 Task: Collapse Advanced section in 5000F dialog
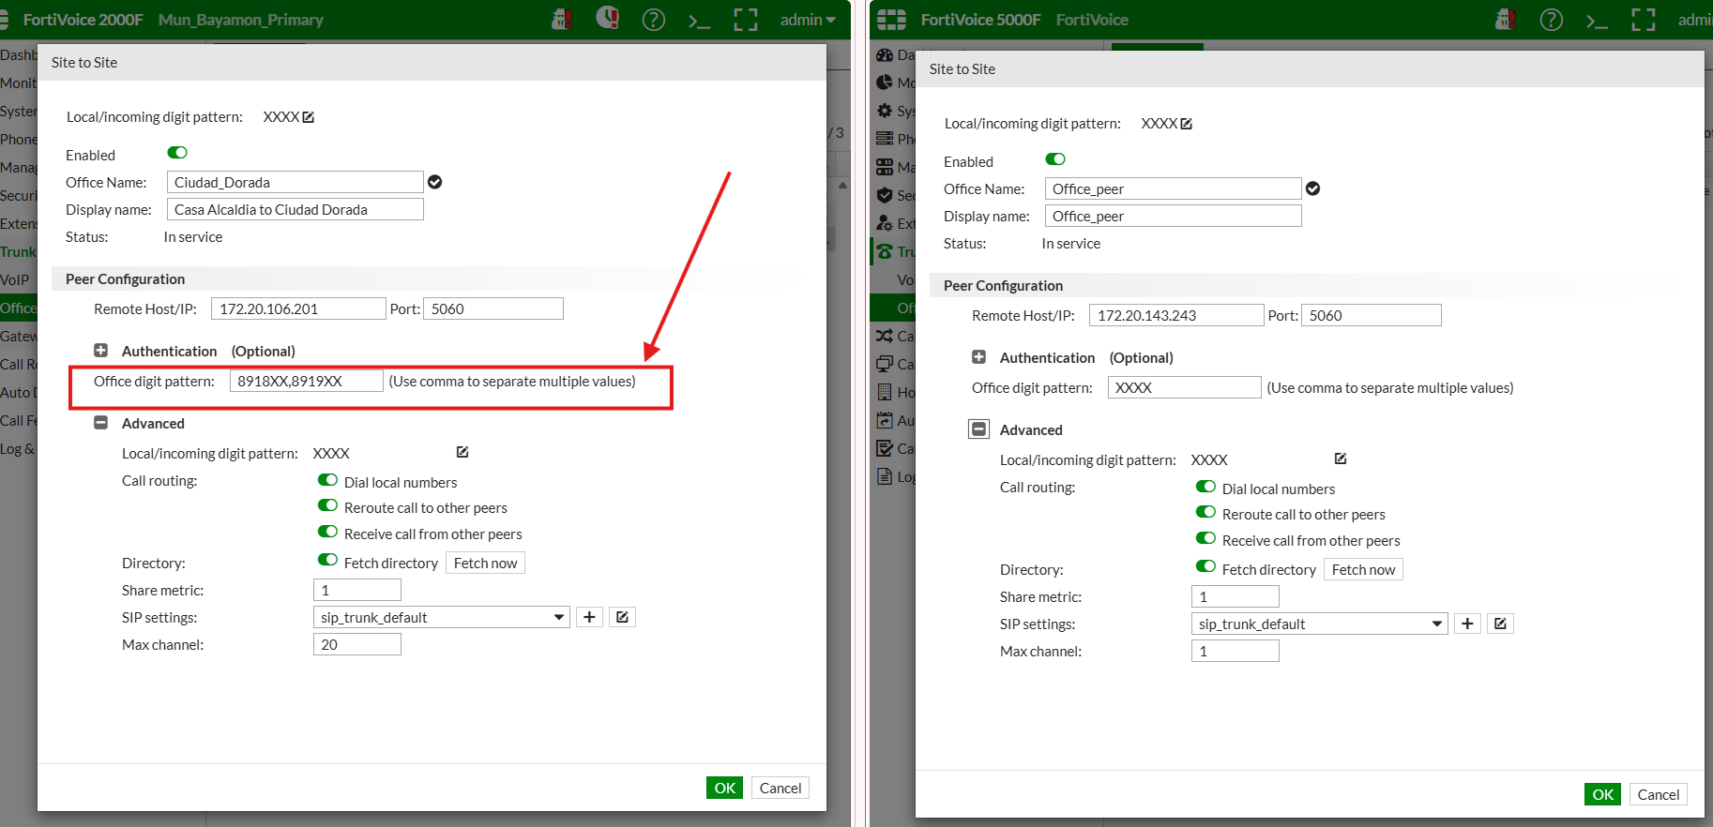point(978,429)
